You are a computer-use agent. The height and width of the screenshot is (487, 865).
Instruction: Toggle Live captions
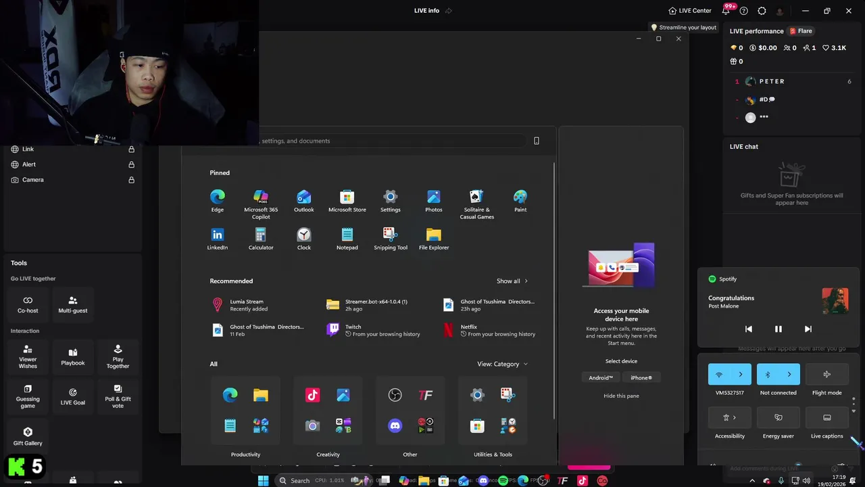[x=827, y=417]
